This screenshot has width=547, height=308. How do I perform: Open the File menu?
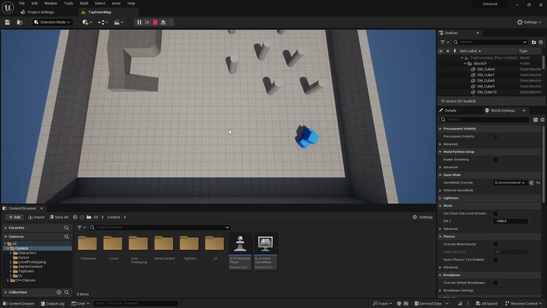22,3
